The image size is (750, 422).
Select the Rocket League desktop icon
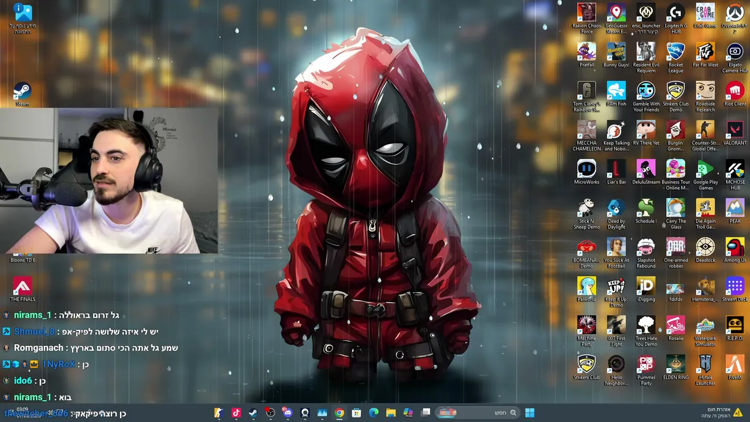pos(676,58)
